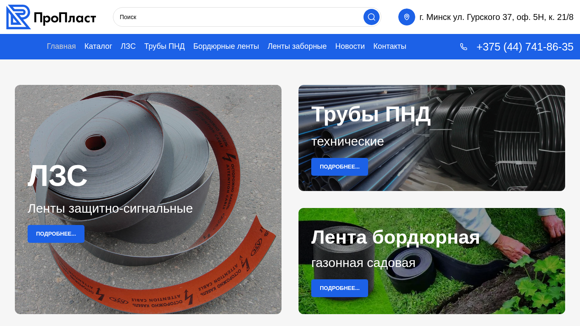Click the ПроПласт logo icon
This screenshot has height=326, width=580.
19,17
